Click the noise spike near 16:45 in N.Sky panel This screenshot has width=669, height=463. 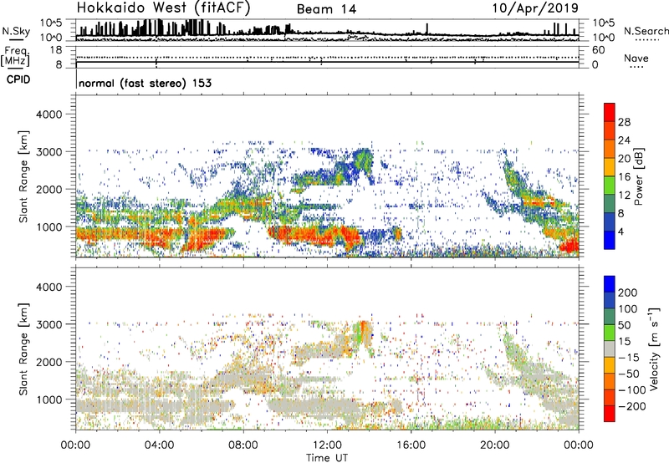coord(427,28)
